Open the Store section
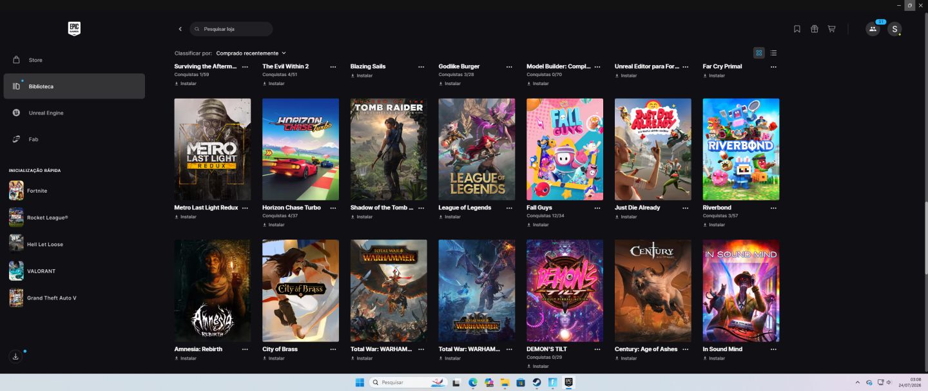928x391 pixels. pos(74,60)
